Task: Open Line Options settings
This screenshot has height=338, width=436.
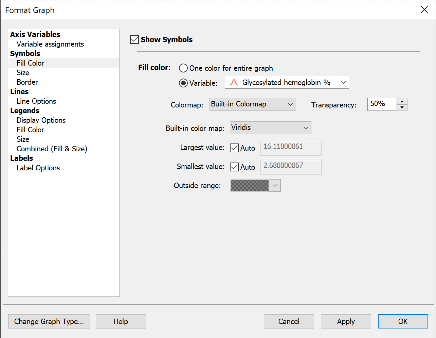Action: [36, 101]
